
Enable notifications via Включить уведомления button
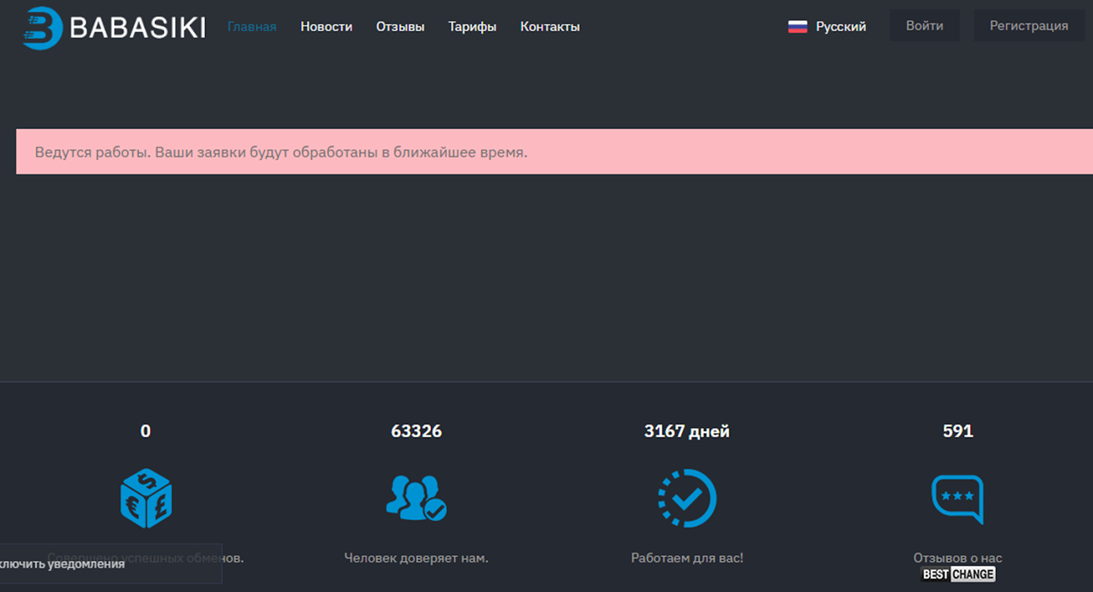[63, 564]
